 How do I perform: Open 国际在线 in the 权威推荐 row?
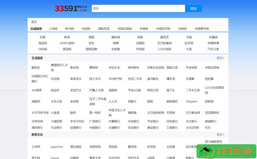click(104, 29)
